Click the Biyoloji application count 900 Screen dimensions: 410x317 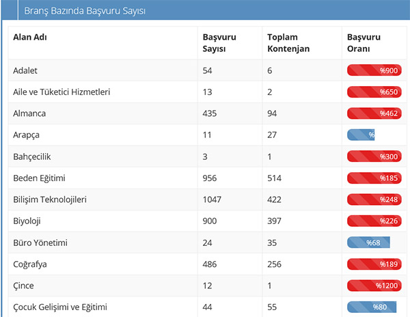(211, 221)
